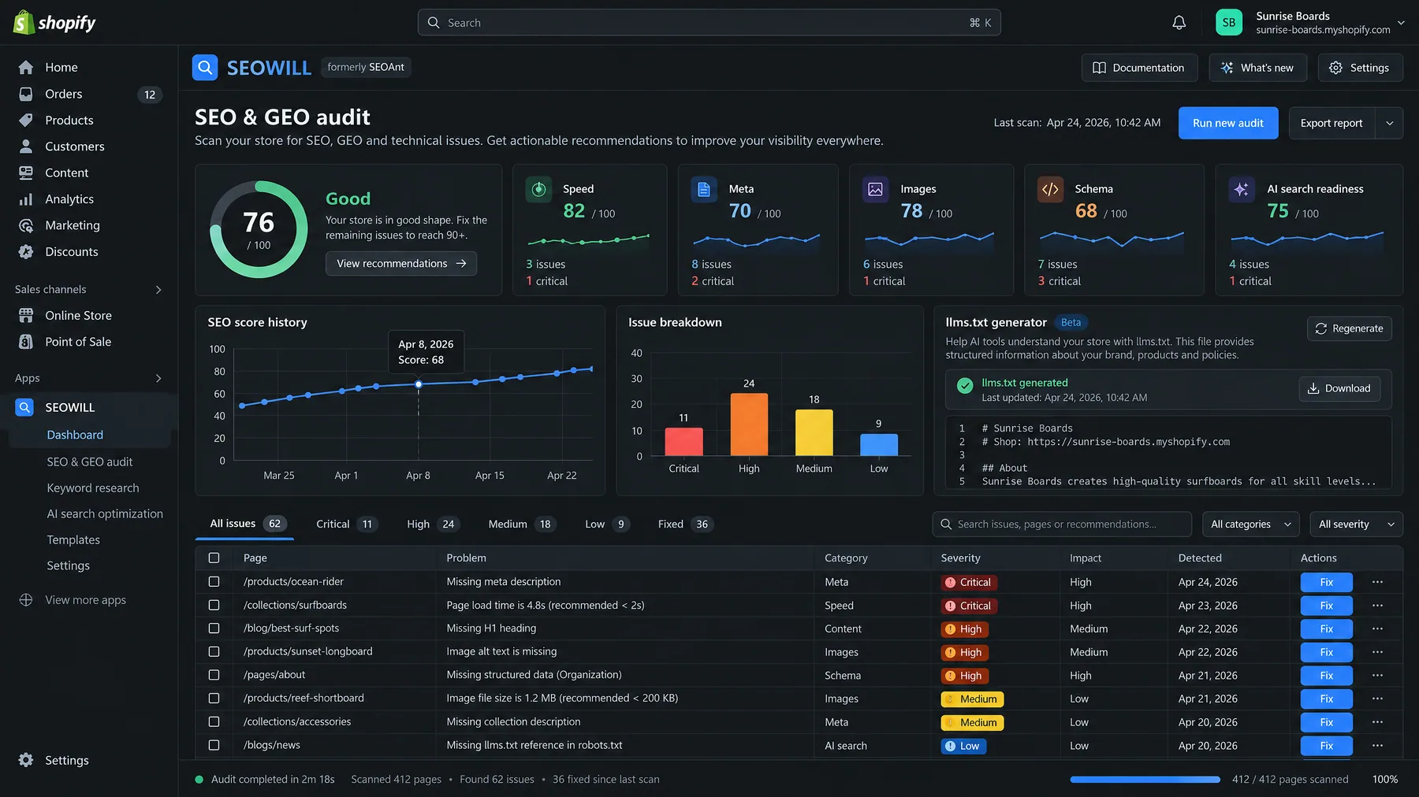Open Orders from the sidebar inbox icon

coord(26,94)
